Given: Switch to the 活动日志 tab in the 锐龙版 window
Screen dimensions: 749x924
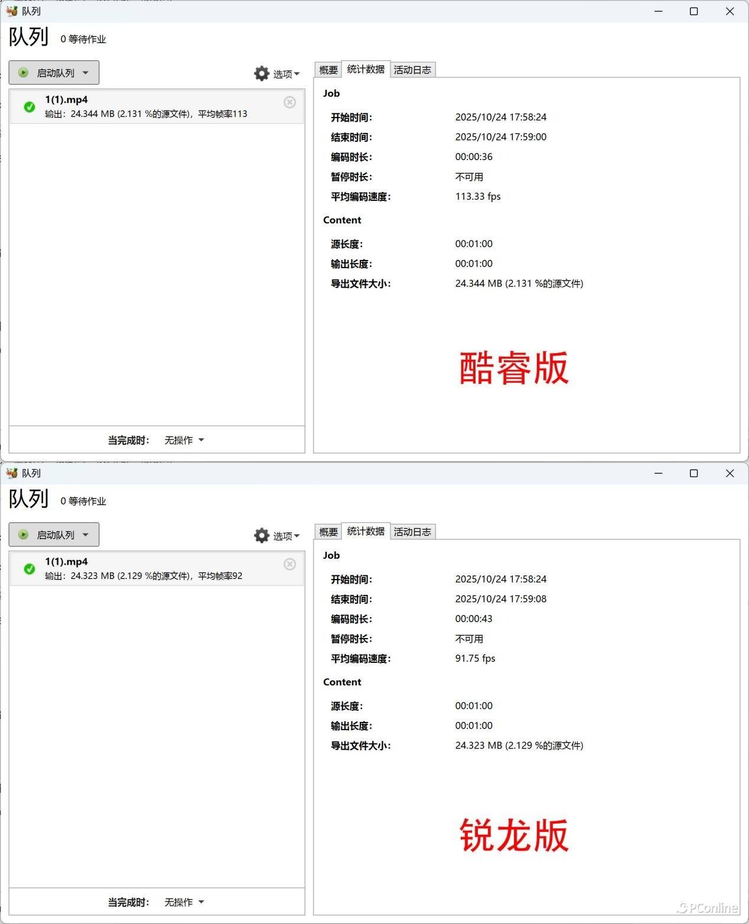Looking at the screenshot, I should coord(412,532).
